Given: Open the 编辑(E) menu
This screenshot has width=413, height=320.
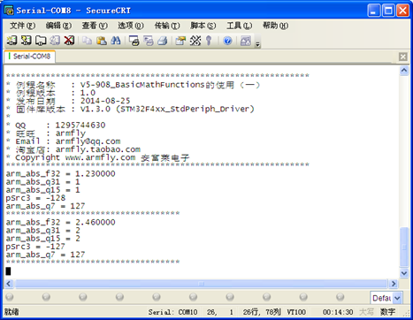Looking at the screenshot, I should pyautogui.click(x=58, y=26).
